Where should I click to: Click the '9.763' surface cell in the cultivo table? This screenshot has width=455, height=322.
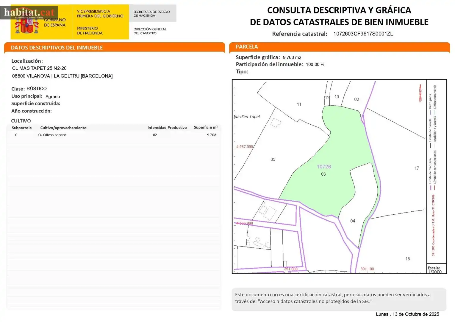click(x=212, y=135)
